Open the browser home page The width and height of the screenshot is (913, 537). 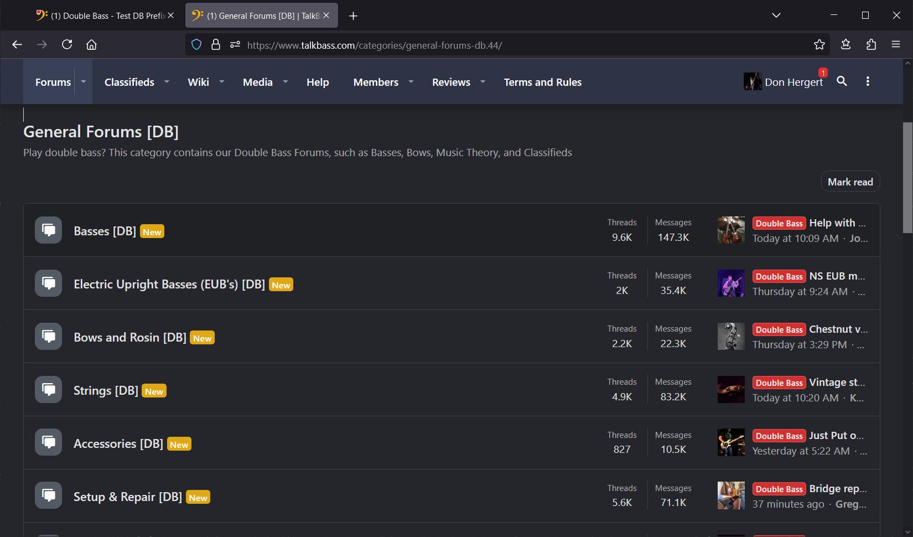pos(92,45)
